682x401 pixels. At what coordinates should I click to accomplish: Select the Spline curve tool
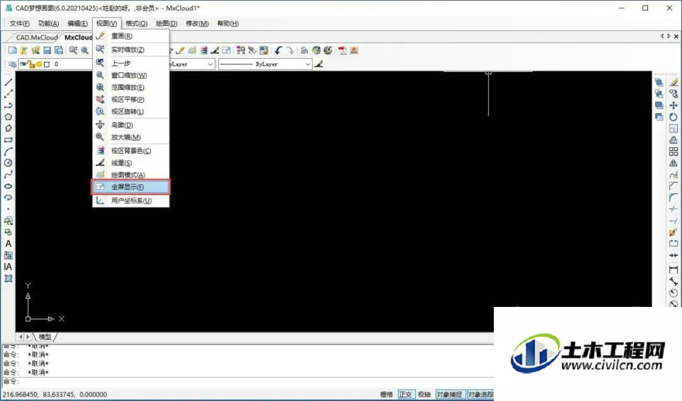8,174
